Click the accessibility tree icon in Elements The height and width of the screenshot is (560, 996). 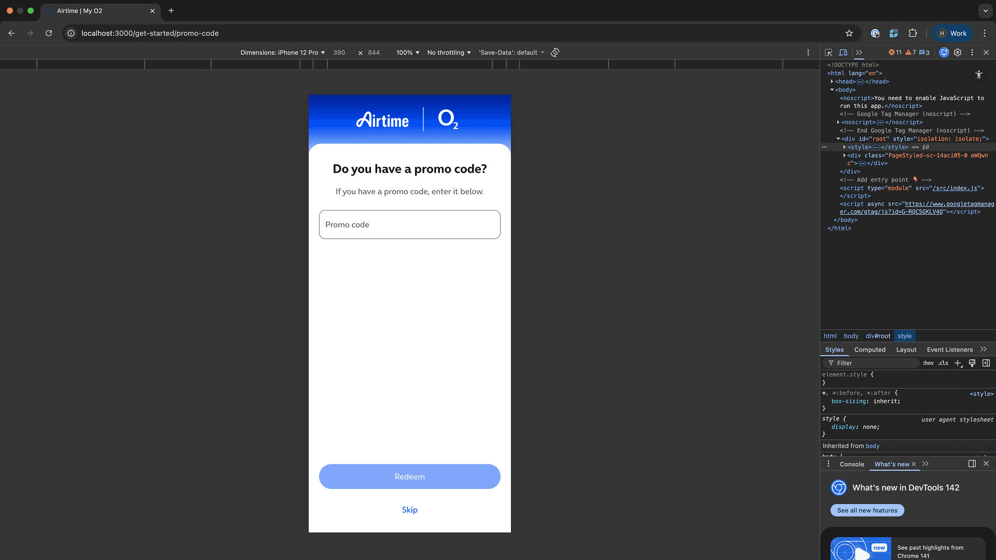[978, 75]
